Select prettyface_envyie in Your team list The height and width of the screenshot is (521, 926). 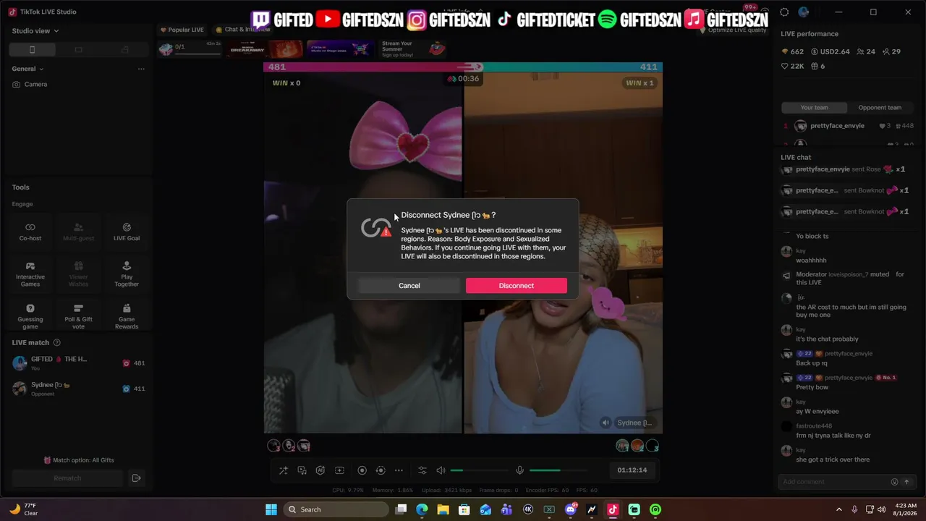point(846,126)
